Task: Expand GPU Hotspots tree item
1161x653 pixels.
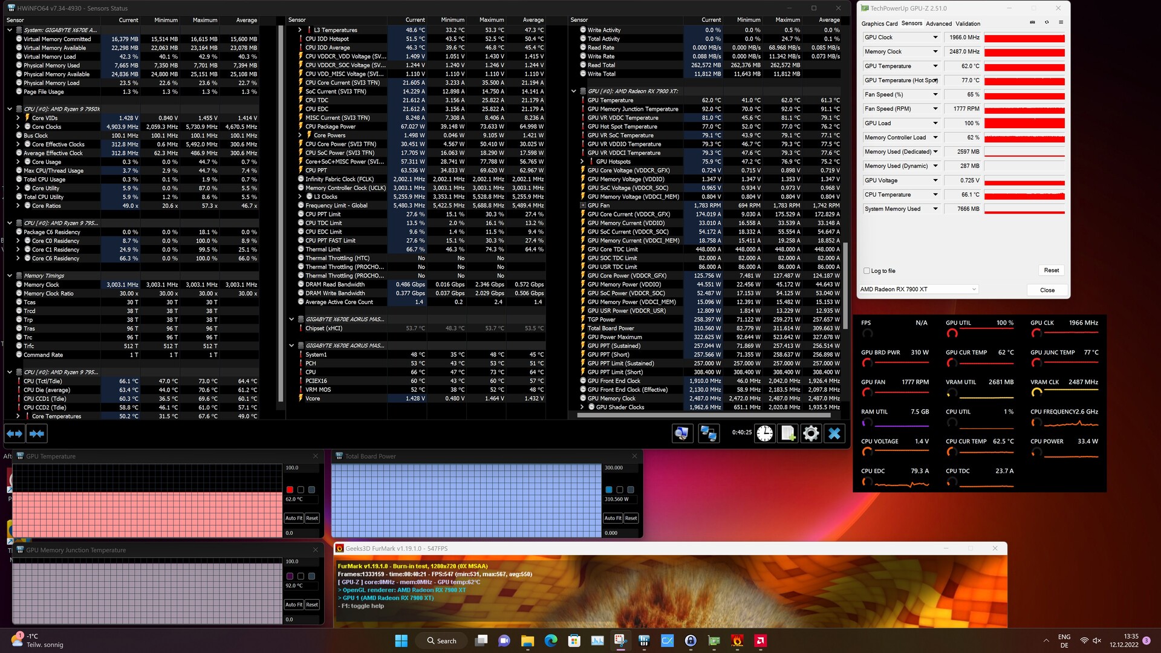Action: pyautogui.click(x=582, y=161)
